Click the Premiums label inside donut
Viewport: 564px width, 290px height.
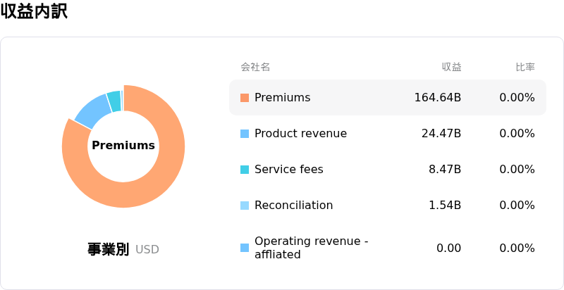click(x=123, y=146)
